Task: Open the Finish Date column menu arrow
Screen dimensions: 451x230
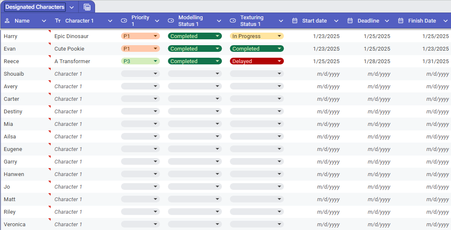Action: [446, 20]
